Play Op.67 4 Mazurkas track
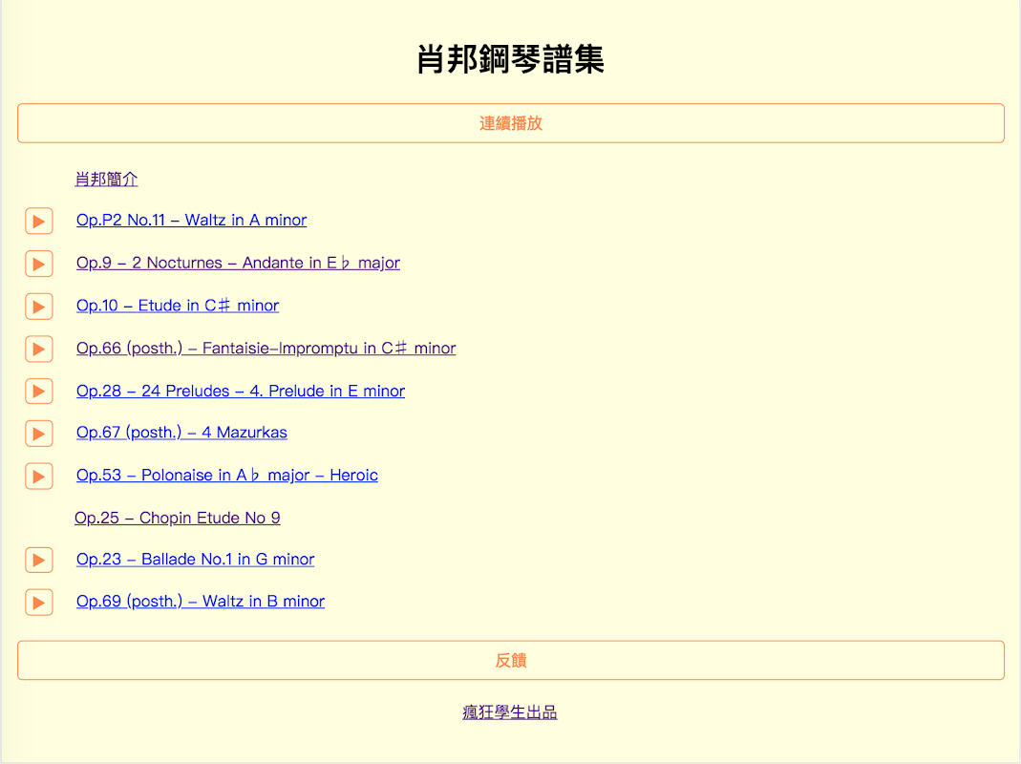This screenshot has width=1021, height=764. (x=39, y=434)
